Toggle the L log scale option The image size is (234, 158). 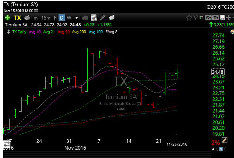[217, 149]
